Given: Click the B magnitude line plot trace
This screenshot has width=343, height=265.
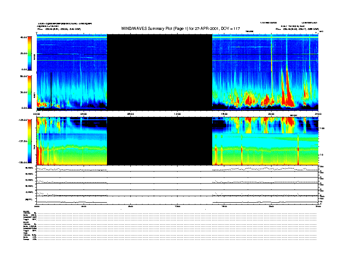Looking at the screenshot, I should click(178, 202).
